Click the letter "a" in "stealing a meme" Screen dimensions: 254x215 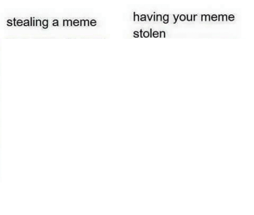(55, 23)
